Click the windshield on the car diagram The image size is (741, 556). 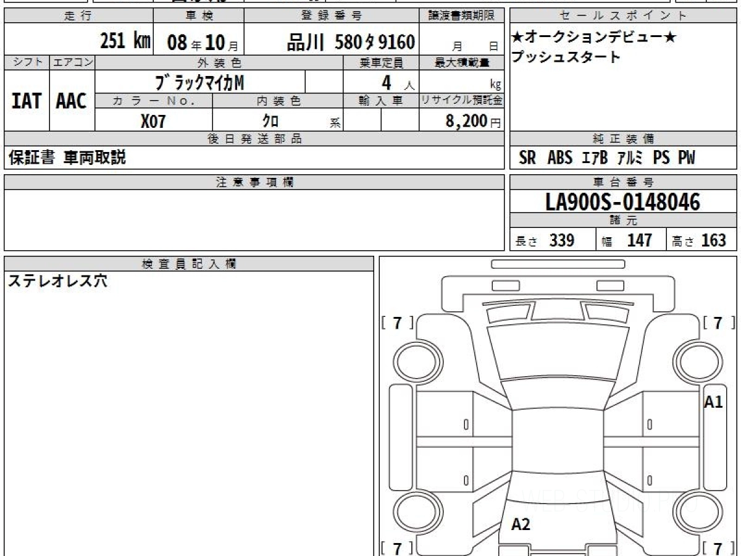559,352
